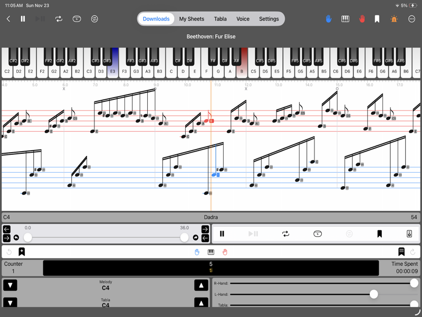Toggle the blue left-hand icon in top toolbar

pos(328,18)
